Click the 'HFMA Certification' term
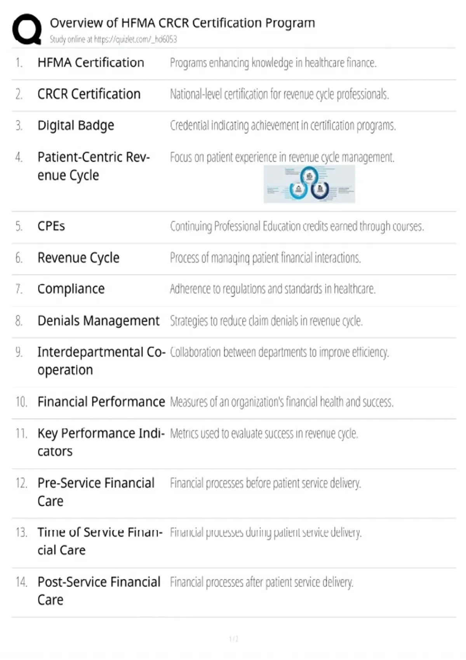466x660 pixels. [90, 63]
